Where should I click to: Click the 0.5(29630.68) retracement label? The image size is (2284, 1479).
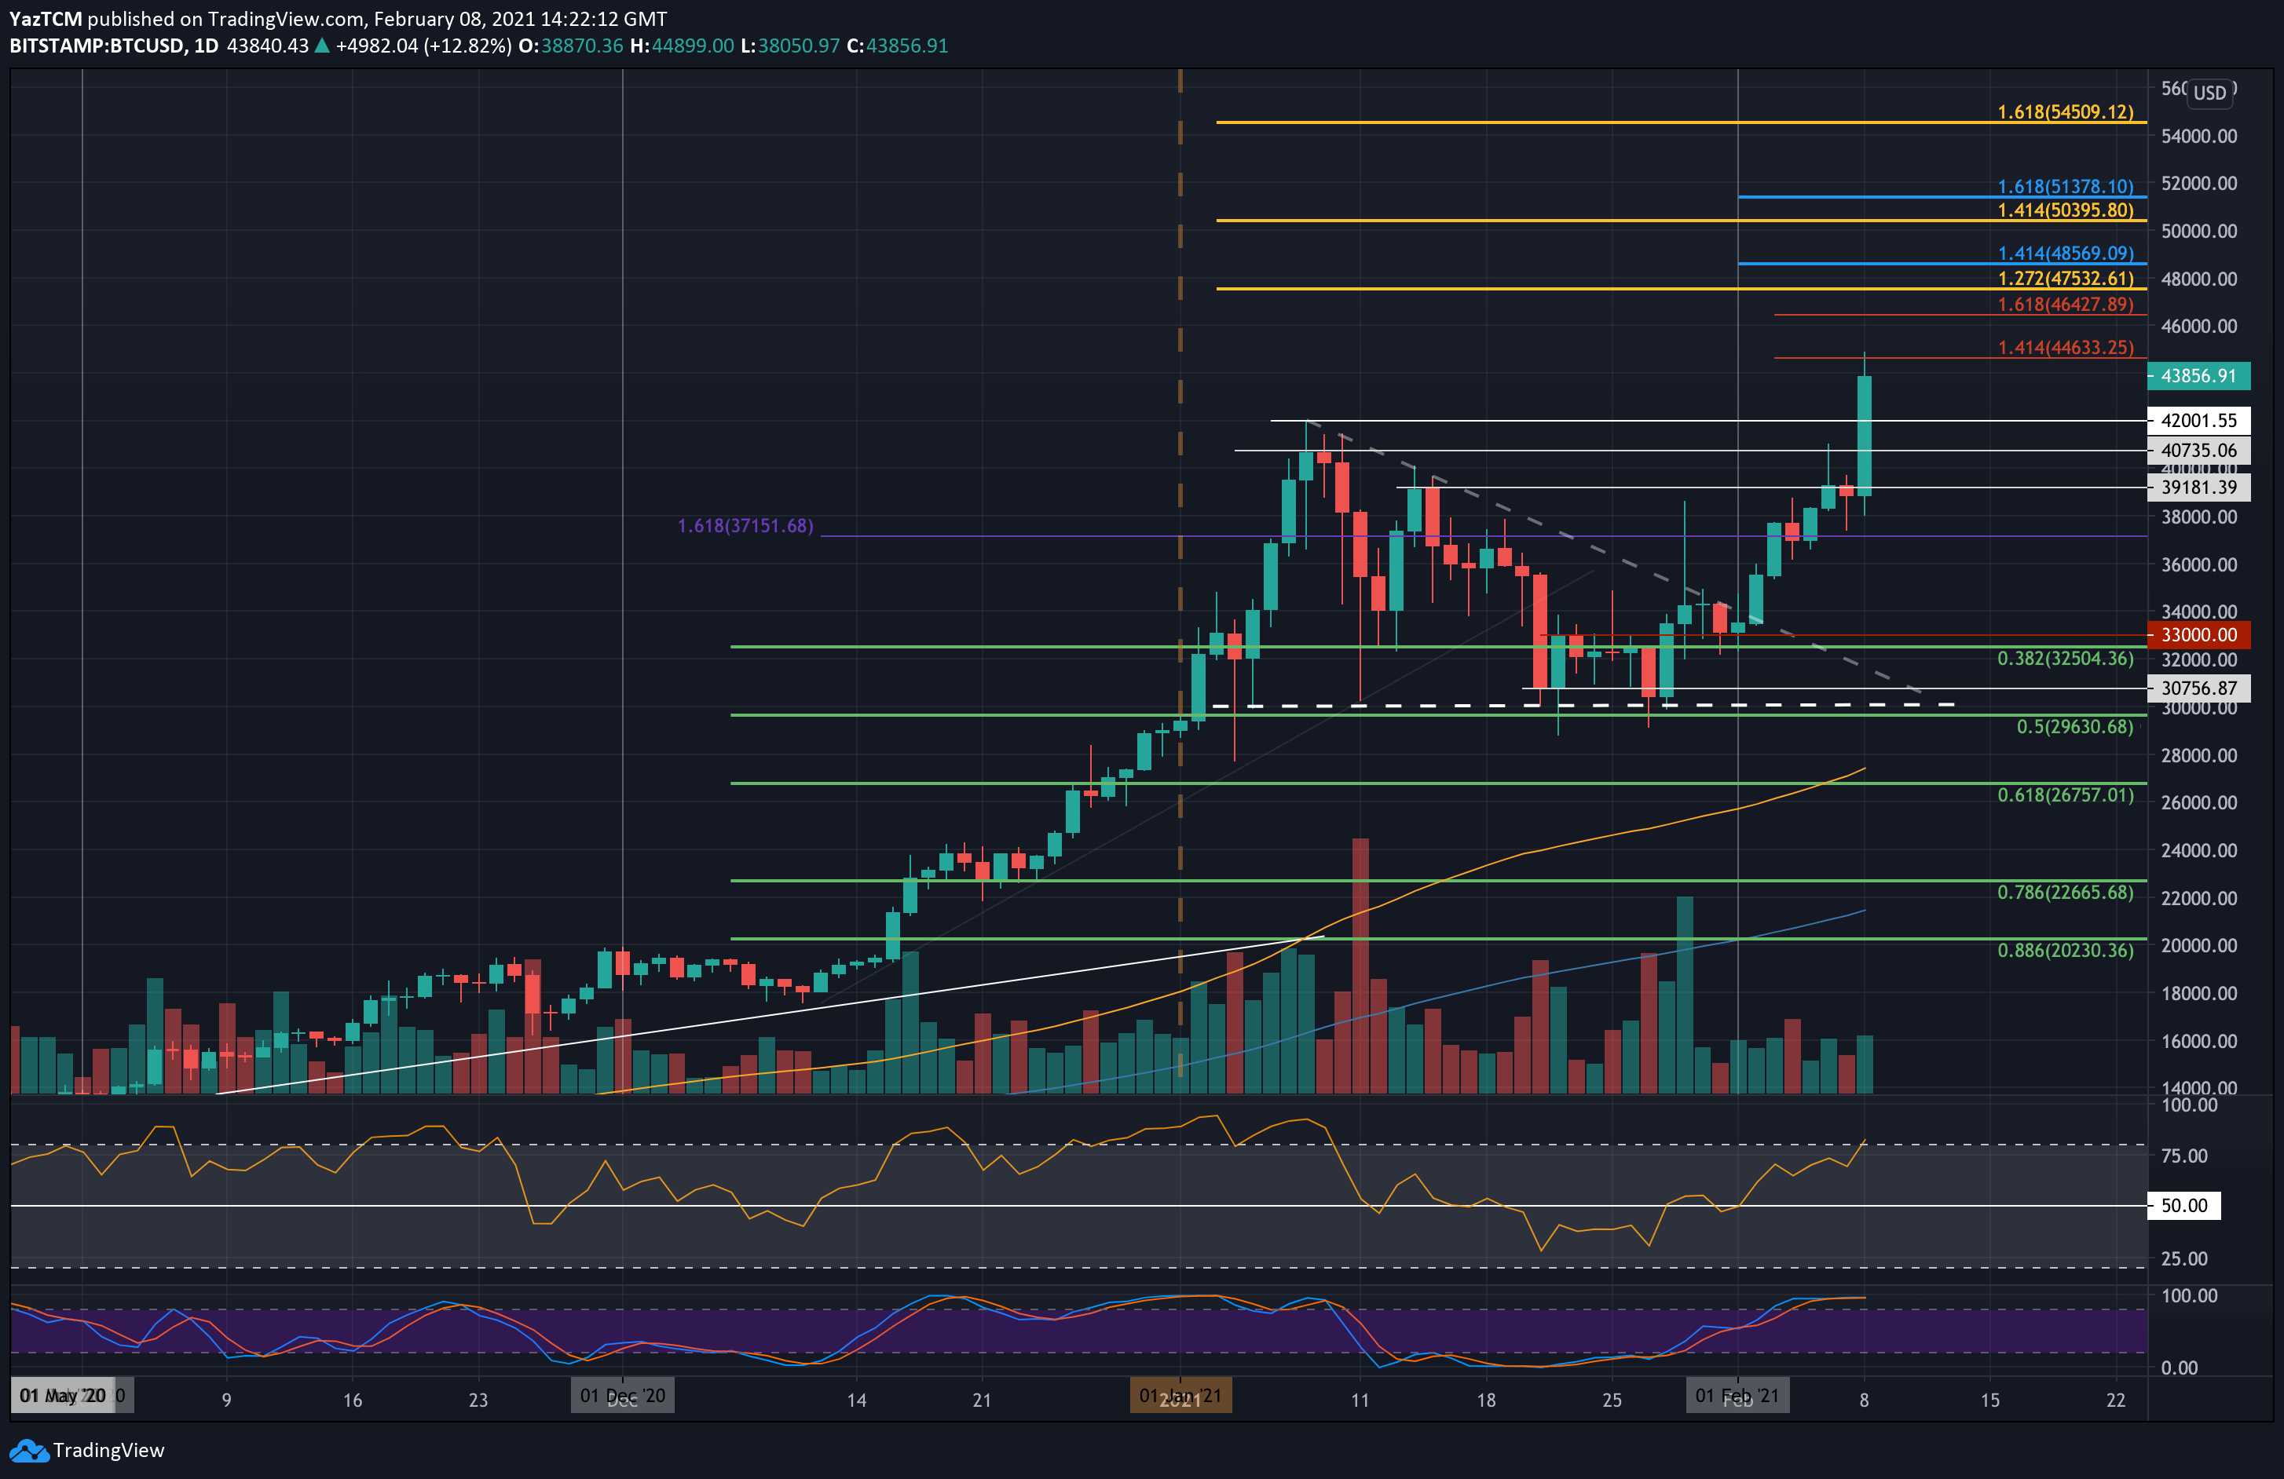coord(2075,726)
